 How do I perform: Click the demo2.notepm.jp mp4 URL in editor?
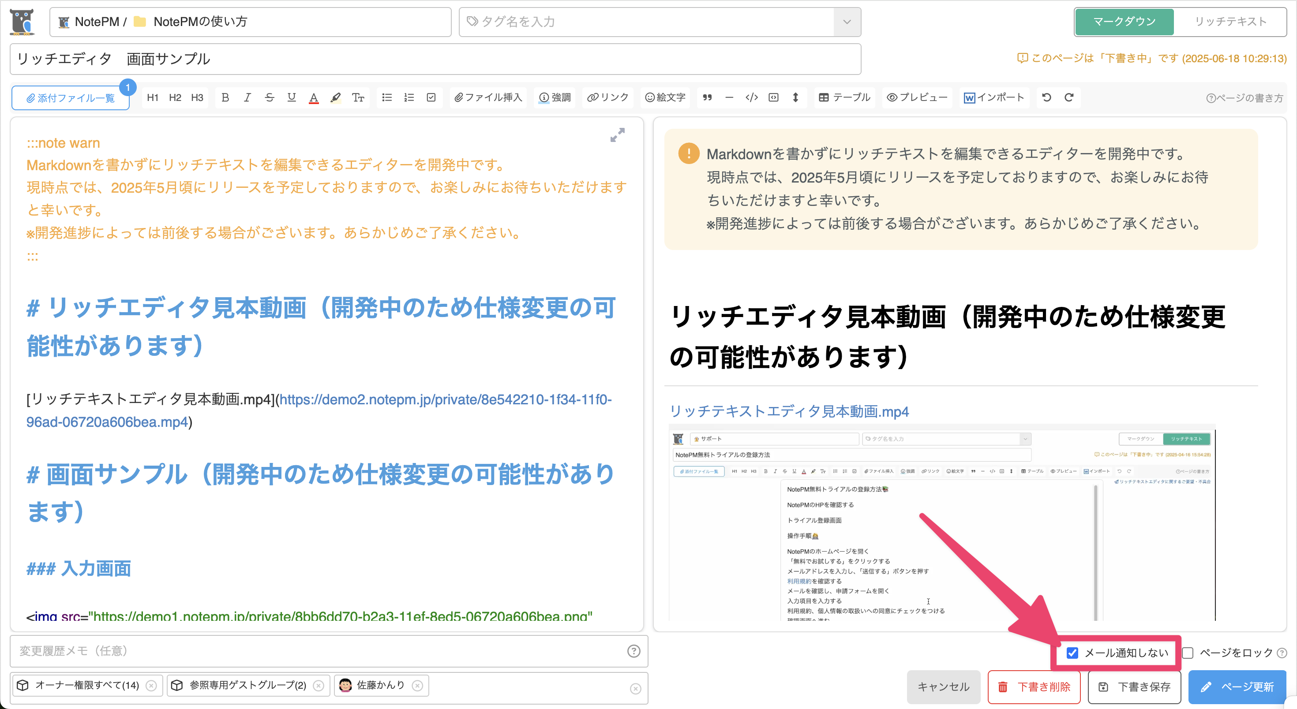coord(319,410)
